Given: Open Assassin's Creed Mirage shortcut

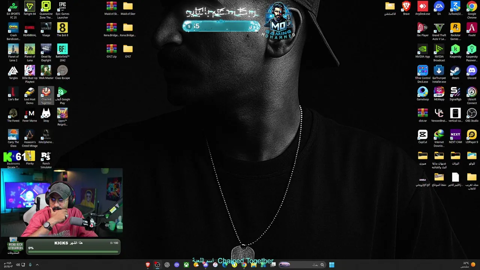Looking at the screenshot, I should 30,138.
